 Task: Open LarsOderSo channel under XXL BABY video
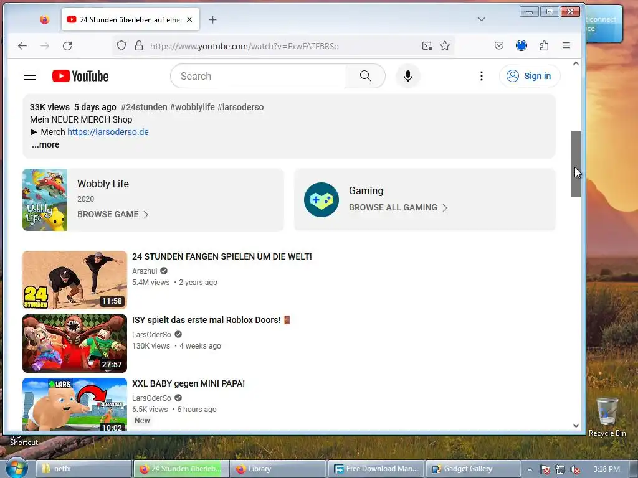pyautogui.click(x=151, y=398)
